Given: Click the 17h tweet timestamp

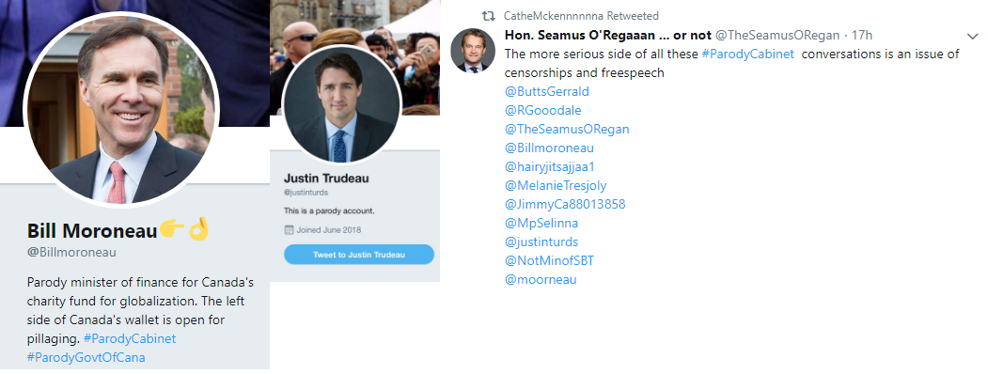Looking at the screenshot, I should (x=862, y=36).
